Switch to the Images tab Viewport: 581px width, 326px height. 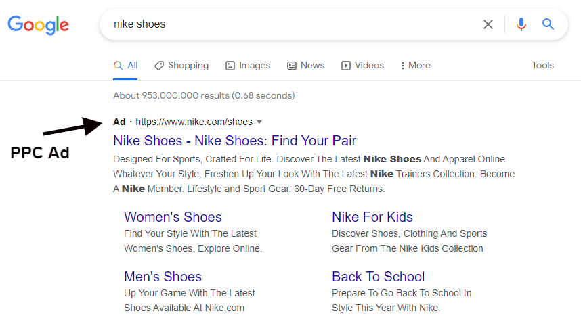click(248, 66)
